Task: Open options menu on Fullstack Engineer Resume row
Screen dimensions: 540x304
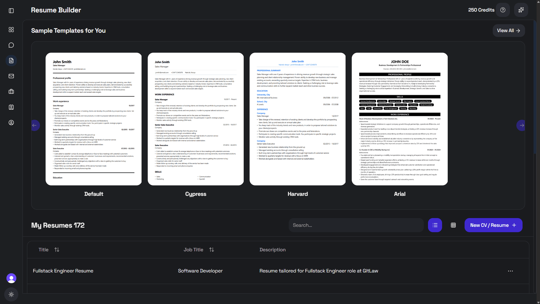Action: point(510,271)
